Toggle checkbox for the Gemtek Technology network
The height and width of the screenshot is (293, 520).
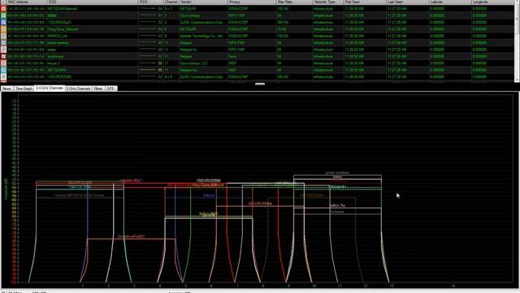3,36
